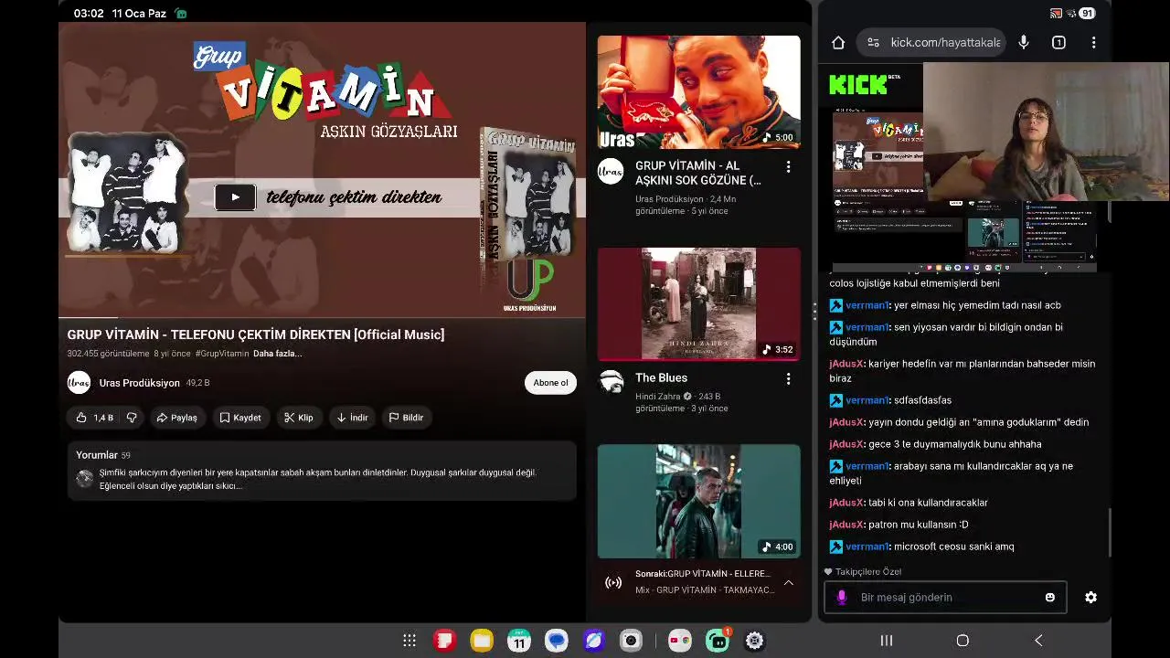This screenshot has width=1170, height=658.
Task: Open YouTube and Chrome app pair
Action: pos(679,641)
